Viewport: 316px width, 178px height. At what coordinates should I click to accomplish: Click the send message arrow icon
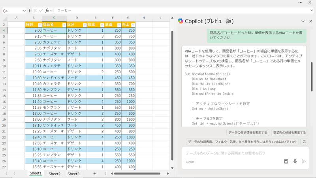304,161
